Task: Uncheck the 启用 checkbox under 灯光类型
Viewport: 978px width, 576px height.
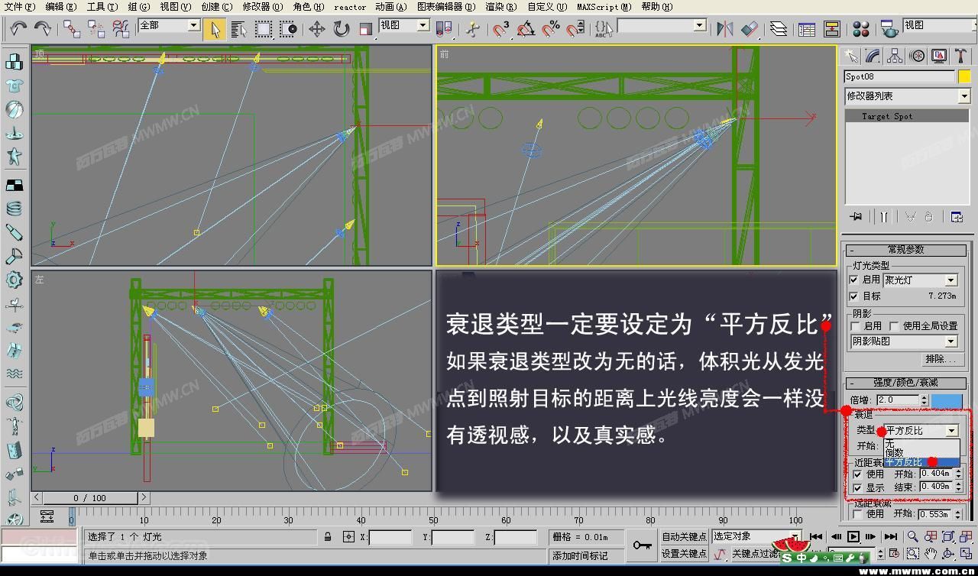Action: (x=853, y=280)
